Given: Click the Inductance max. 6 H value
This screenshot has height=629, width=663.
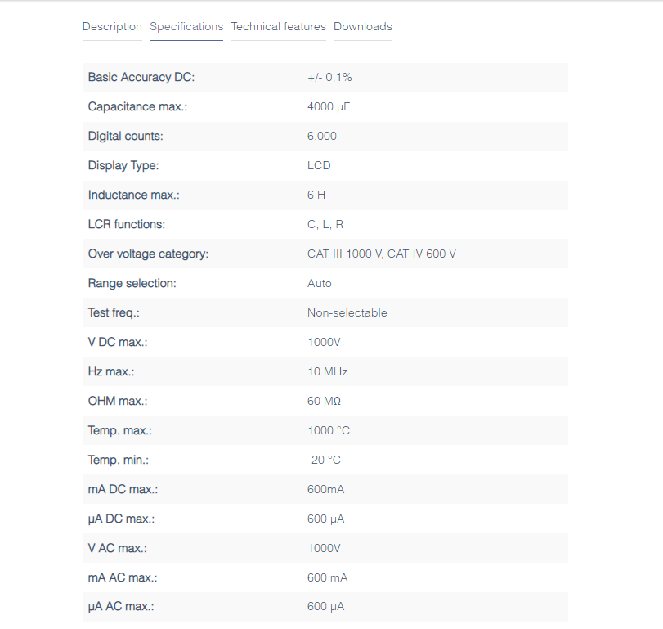Looking at the screenshot, I should coord(316,195).
